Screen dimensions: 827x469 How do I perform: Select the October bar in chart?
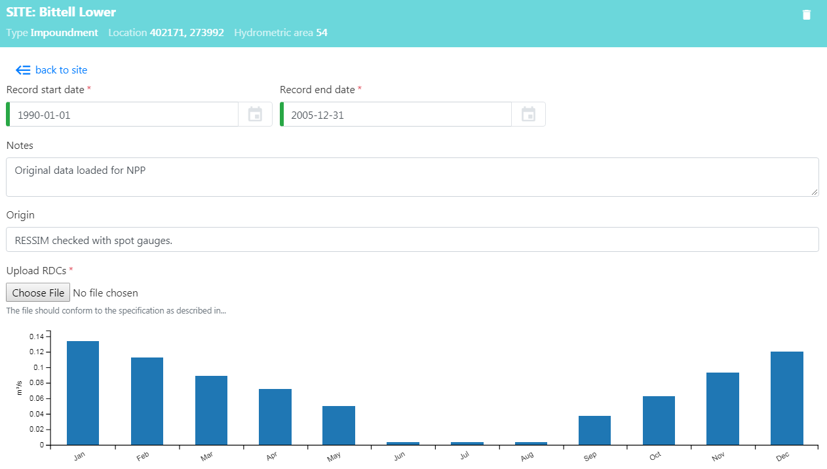(x=659, y=420)
